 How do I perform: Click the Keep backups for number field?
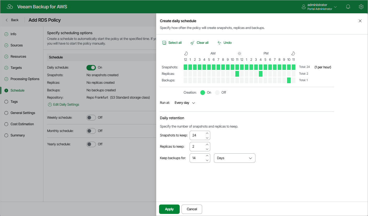pyautogui.click(x=200, y=158)
